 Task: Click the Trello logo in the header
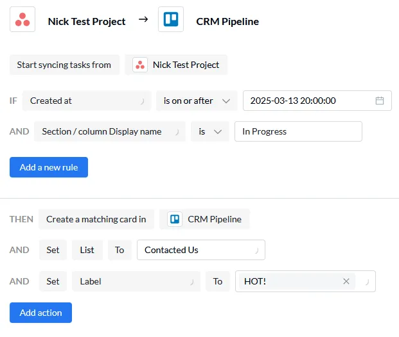pos(170,20)
